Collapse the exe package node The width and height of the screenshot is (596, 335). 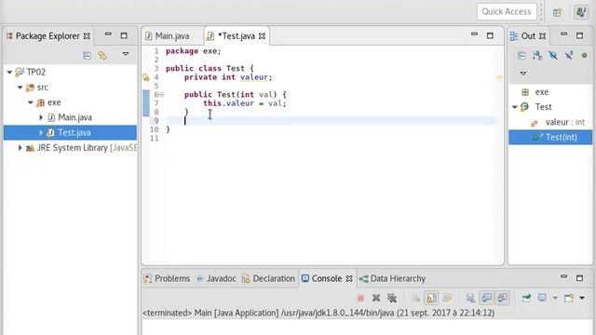pyautogui.click(x=31, y=102)
